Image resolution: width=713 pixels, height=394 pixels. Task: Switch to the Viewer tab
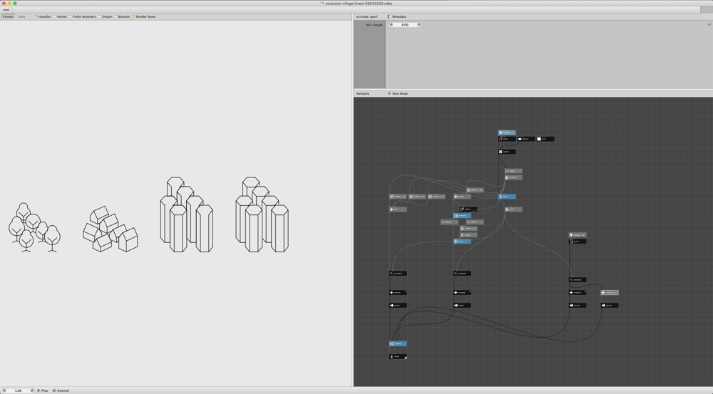pos(8,17)
